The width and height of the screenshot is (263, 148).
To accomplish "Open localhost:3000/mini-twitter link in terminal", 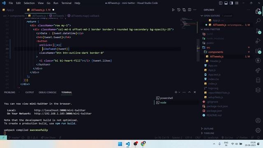I will 60,111.
